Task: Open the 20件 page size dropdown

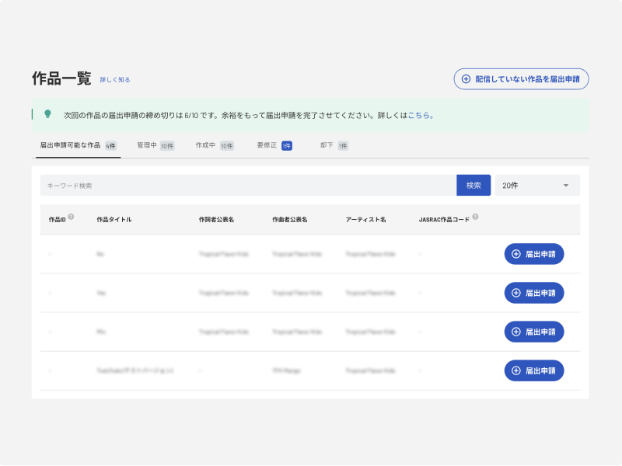Action: 537,186
